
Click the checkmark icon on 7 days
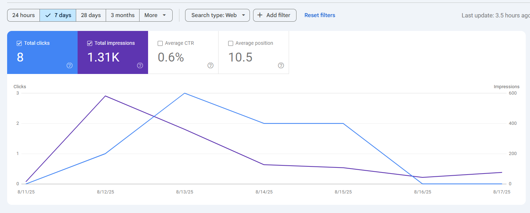(x=48, y=15)
